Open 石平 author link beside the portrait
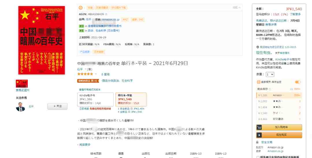This screenshot has height=158, width=312. (31, 107)
